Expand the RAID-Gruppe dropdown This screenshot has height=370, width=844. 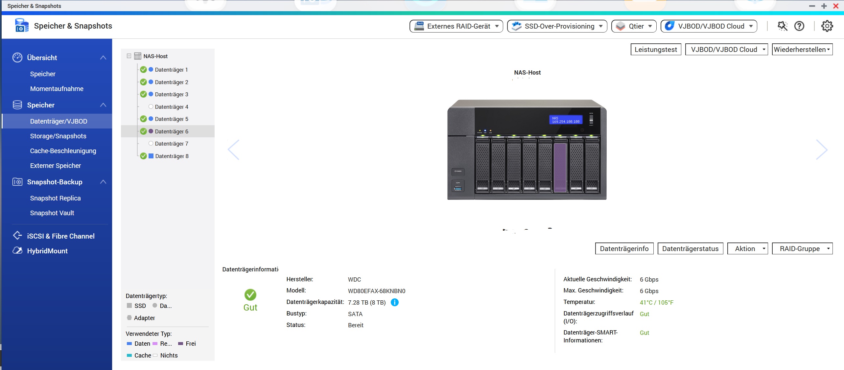point(802,249)
